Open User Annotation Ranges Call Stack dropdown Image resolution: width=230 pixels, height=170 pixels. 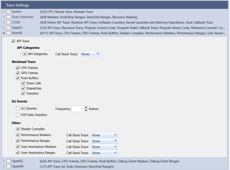pos(104,153)
